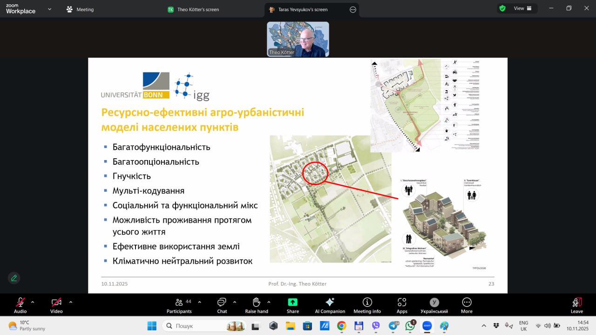Turn on camera with Video toggle
The image size is (596, 335).
56,305
